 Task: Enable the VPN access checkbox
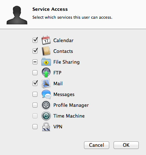pyautogui.click(x=35, y=127)
